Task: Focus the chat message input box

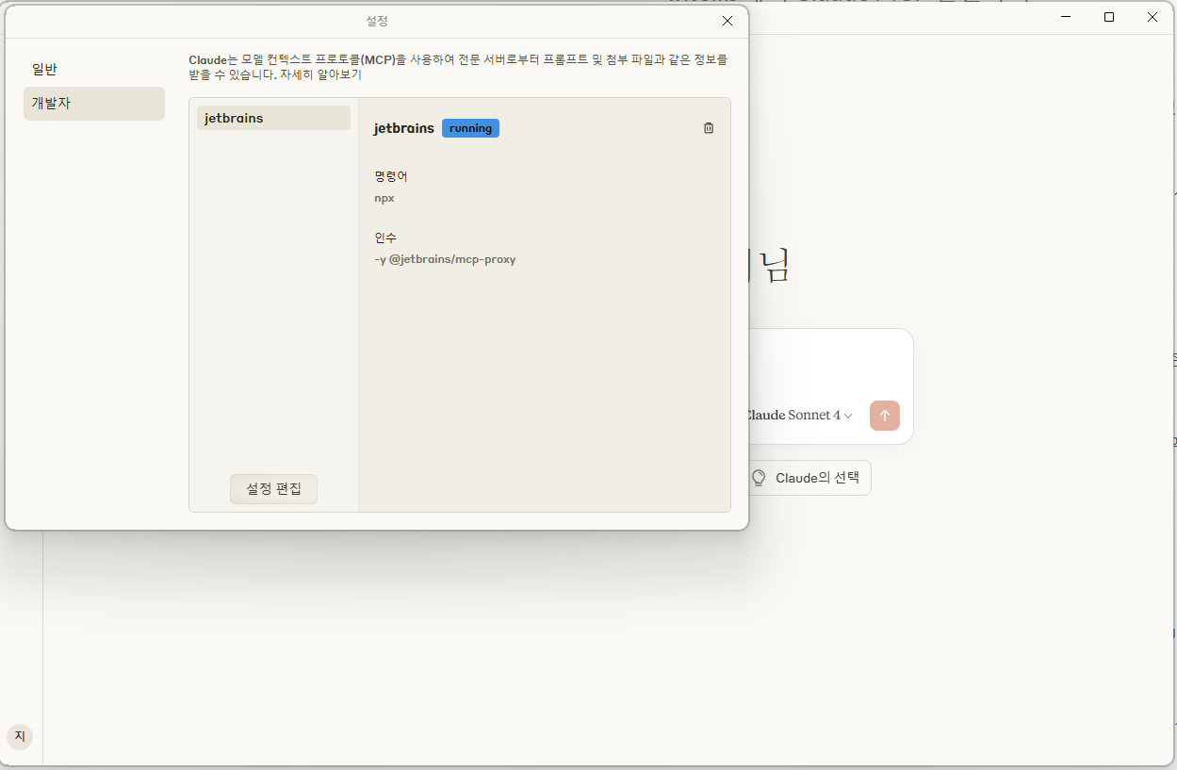Action: [x=829, y=363]
